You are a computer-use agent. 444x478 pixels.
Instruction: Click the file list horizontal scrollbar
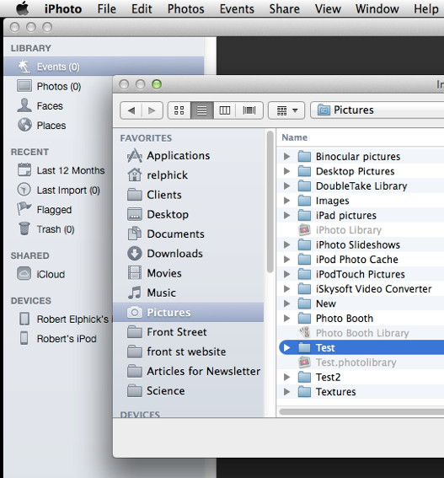(x=361, y=411)
